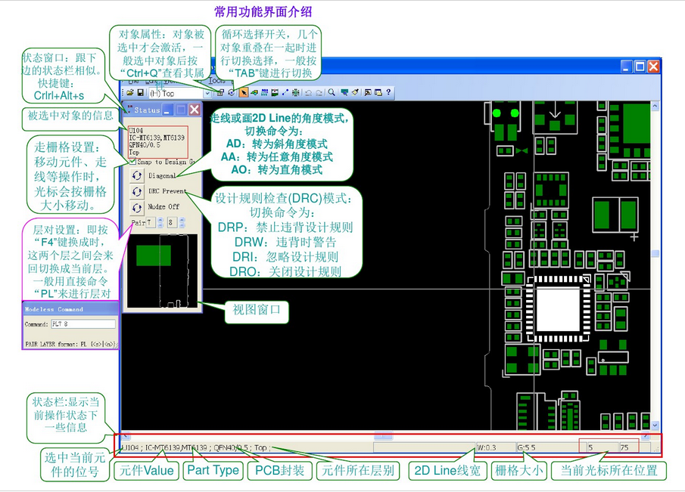The image size is (685, 492).
Task: Select the arrow selection tool
Action: 244,93
